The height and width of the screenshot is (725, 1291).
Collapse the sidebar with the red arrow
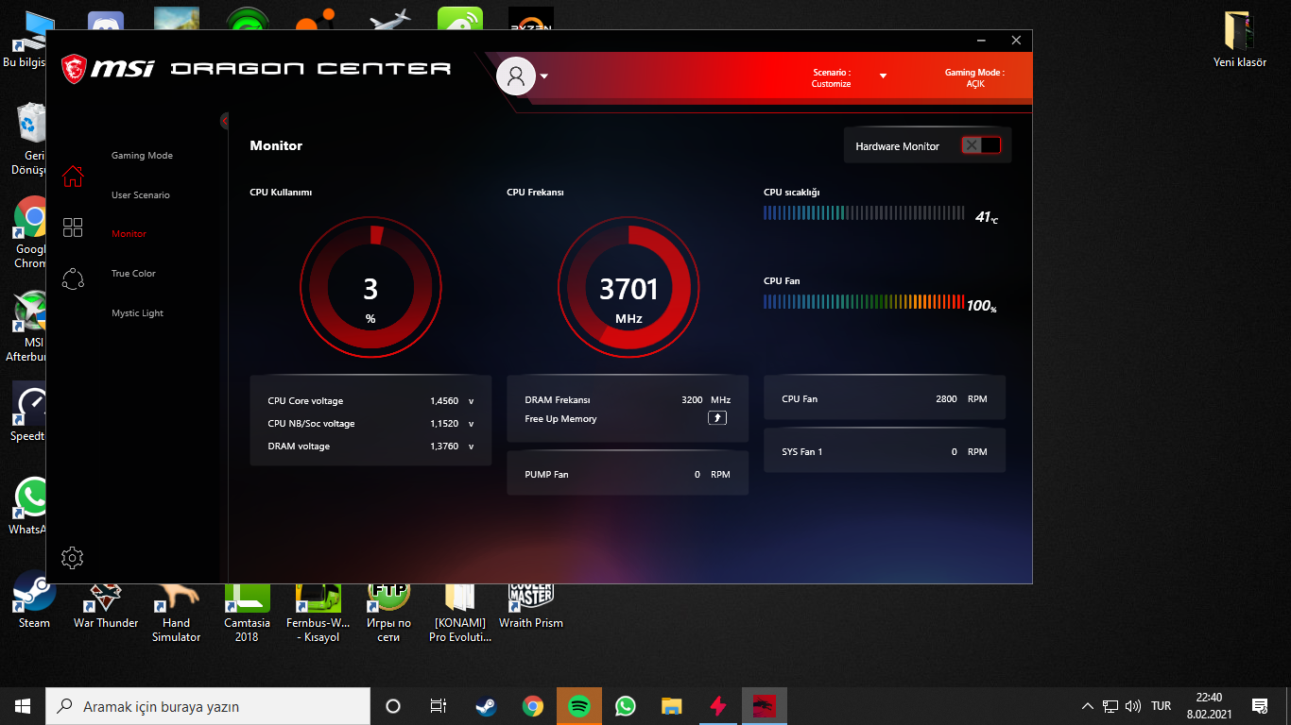(225, 121)
